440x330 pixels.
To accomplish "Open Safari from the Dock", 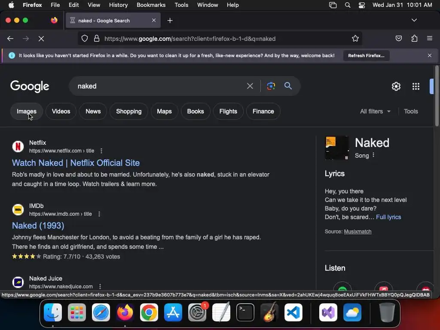I will (101, 312).
